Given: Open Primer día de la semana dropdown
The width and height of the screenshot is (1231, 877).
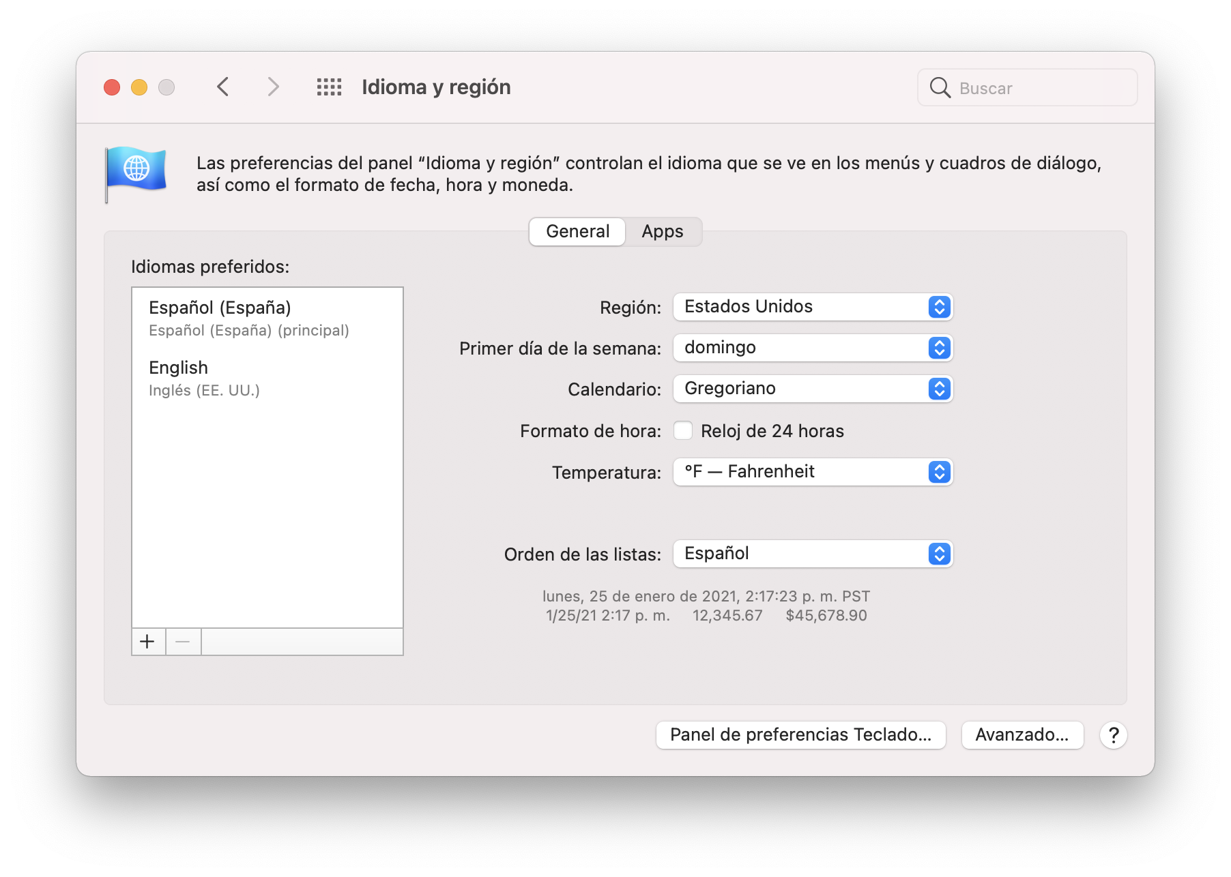Looking at the screenshot, I should 813,348.
